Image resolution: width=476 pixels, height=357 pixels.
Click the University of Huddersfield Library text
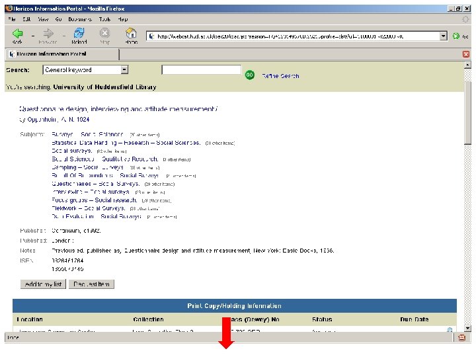tap(104, 87)
